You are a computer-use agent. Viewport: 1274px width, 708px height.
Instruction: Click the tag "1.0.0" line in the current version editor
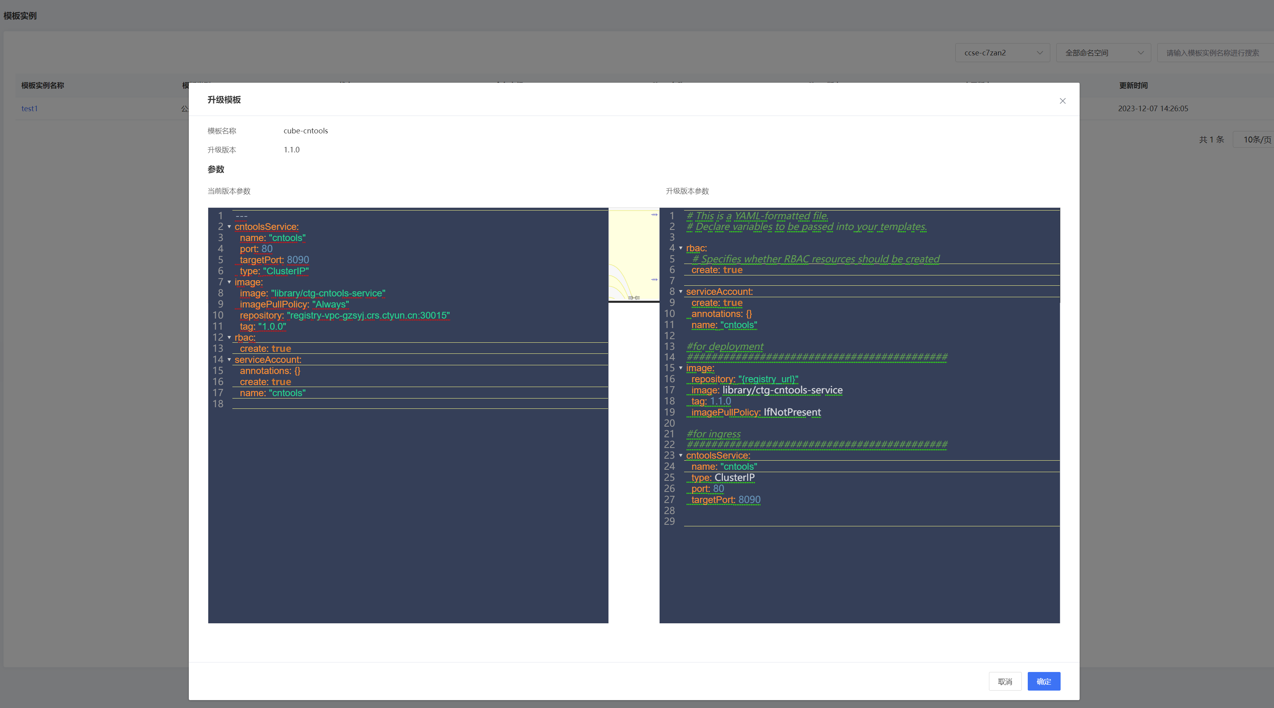263,326
